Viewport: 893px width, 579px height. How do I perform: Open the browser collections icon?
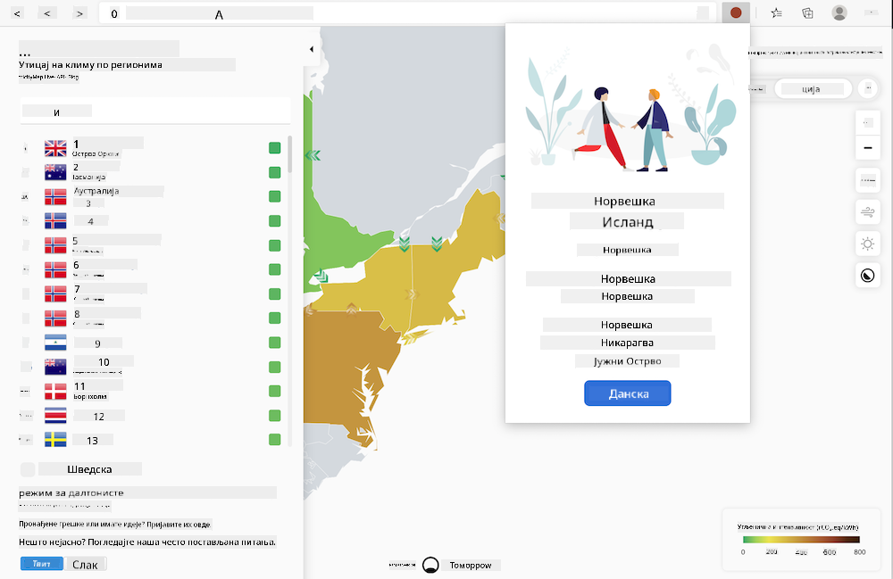[807, 12]
